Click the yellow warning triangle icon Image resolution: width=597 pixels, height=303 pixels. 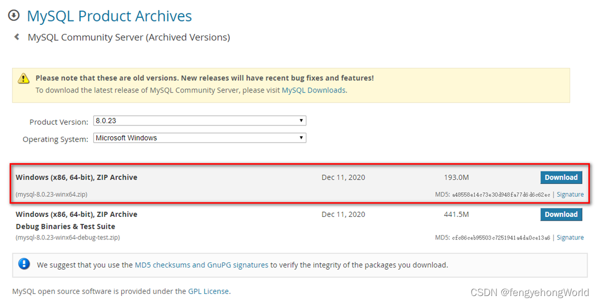pyautogui.click(x=24, y=79)
